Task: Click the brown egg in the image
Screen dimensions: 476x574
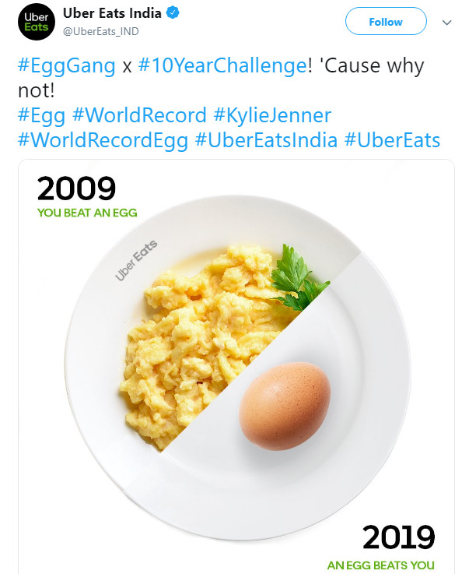Action: [285, 406]
